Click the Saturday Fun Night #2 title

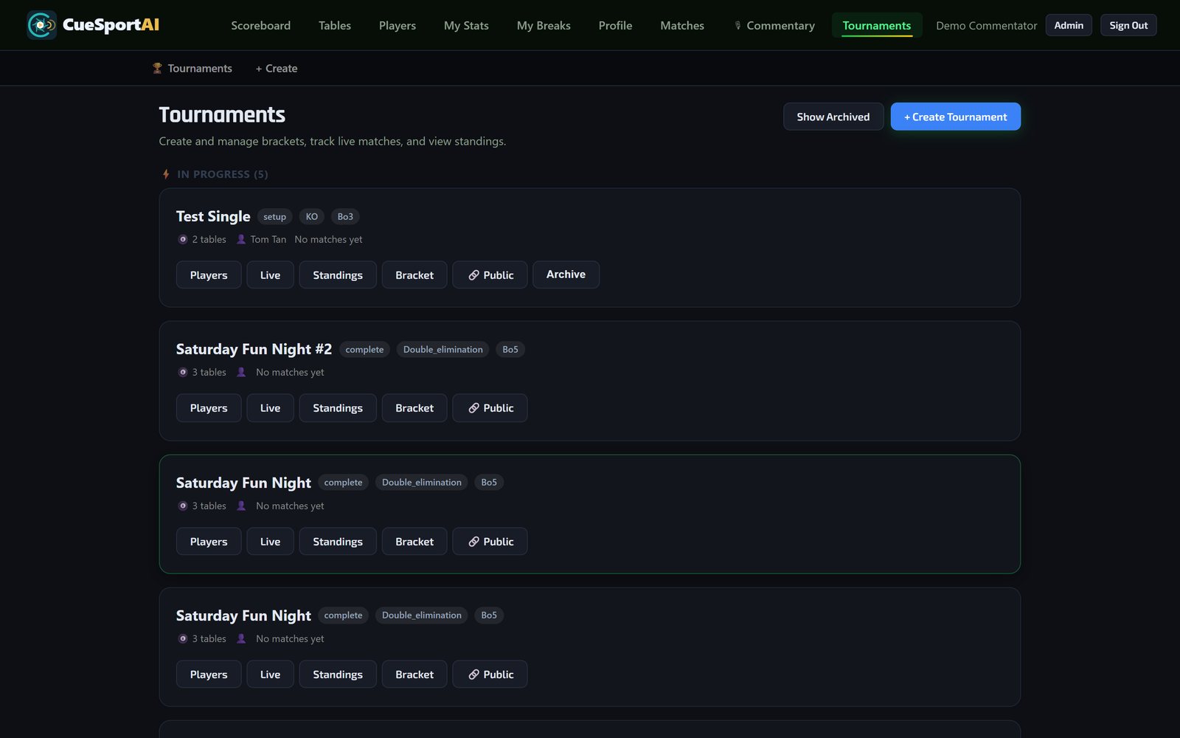point(254,349)
